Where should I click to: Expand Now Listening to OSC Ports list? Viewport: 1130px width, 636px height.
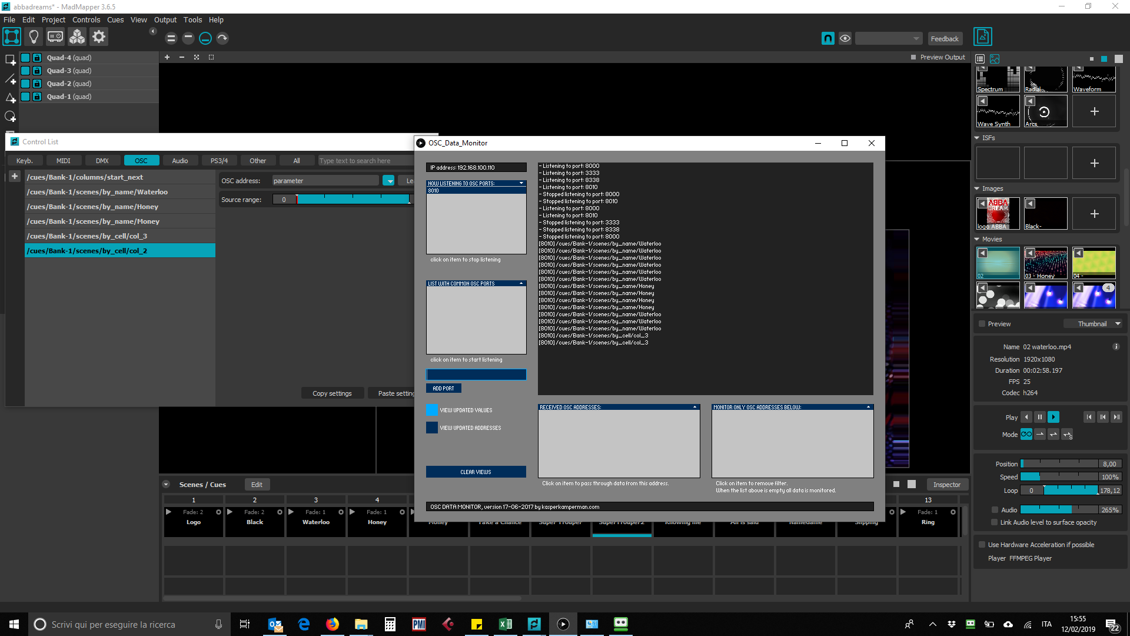(521, 183)
